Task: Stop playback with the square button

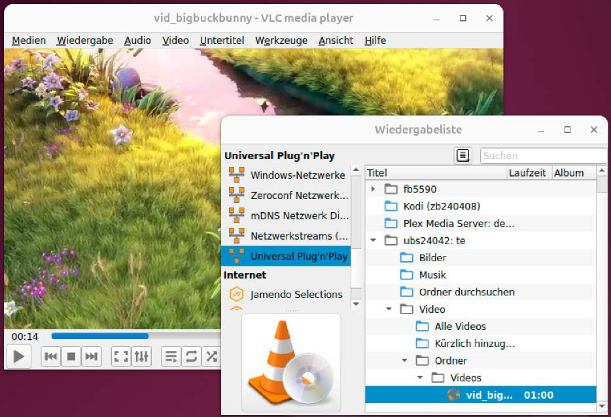Action: coord(71,356)
